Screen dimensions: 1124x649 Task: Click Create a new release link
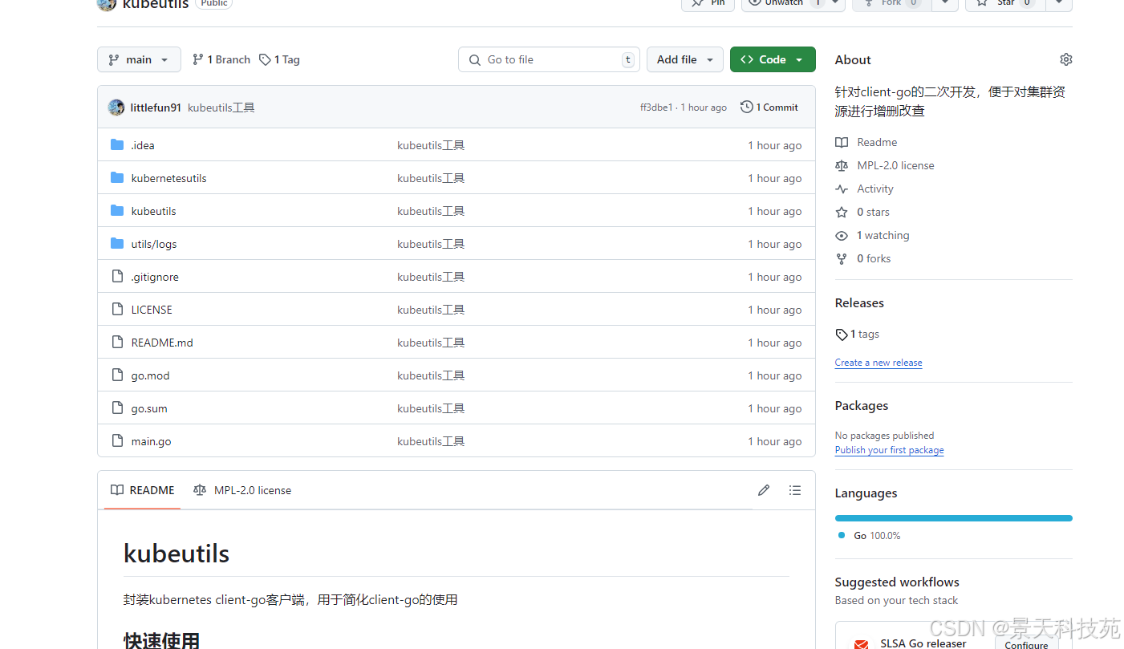(879, 363)
